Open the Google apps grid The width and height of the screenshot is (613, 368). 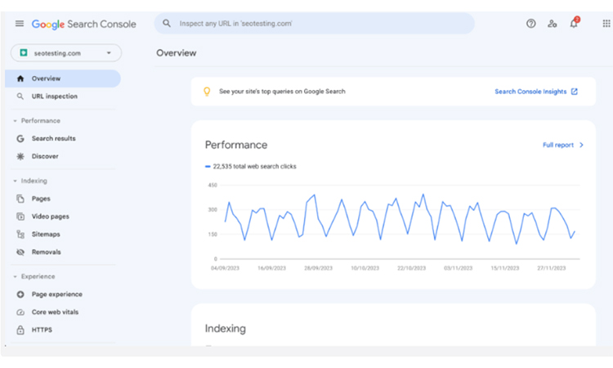tap(605, 24)
